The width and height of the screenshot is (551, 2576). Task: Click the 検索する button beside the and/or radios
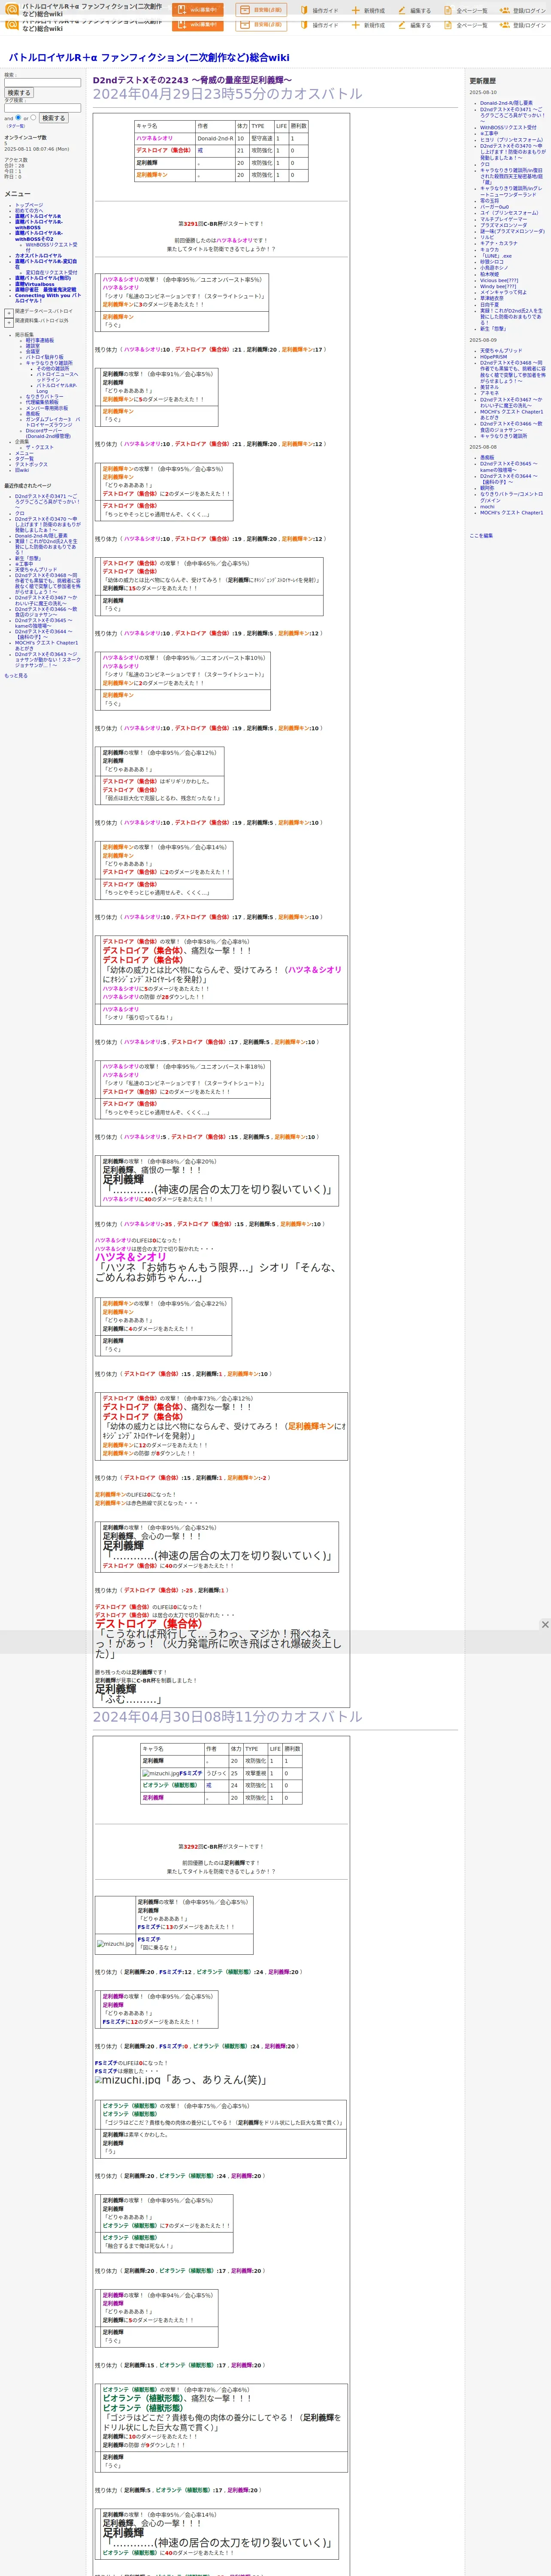(54, 118)
